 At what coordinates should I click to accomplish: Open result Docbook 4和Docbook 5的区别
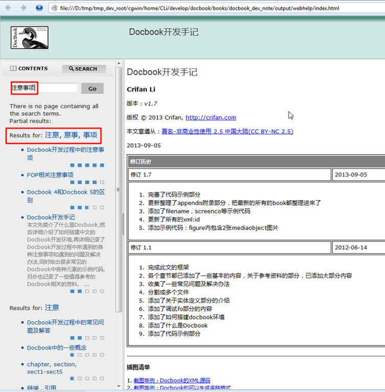pos(66,196)
